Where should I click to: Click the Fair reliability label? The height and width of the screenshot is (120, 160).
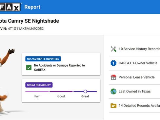pos(37,96)
